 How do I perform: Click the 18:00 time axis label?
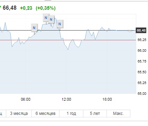point(107,99)
